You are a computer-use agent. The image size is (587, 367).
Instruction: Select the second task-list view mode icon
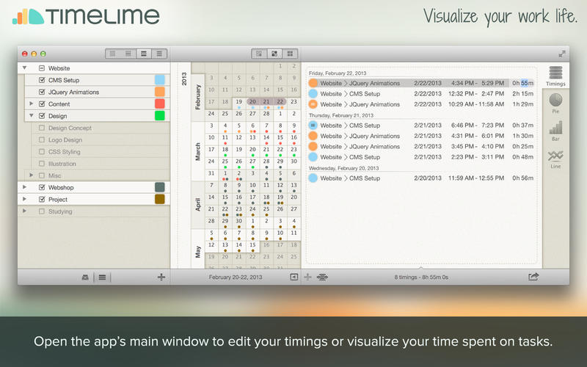click(x=128, y=54)
